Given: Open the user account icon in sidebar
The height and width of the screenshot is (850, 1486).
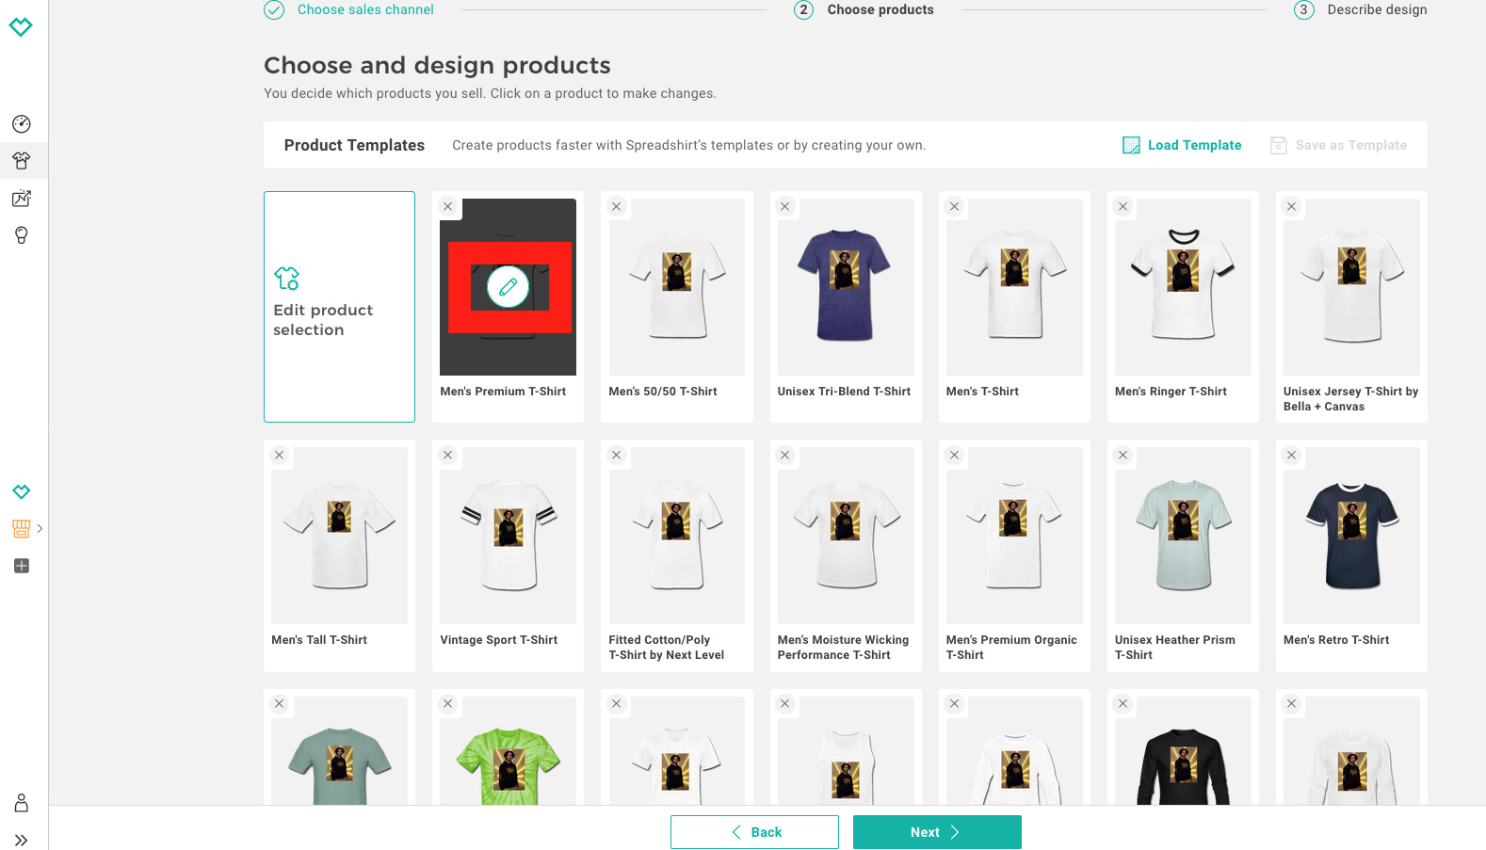Looking at the screenshot, I should (22, 803).
